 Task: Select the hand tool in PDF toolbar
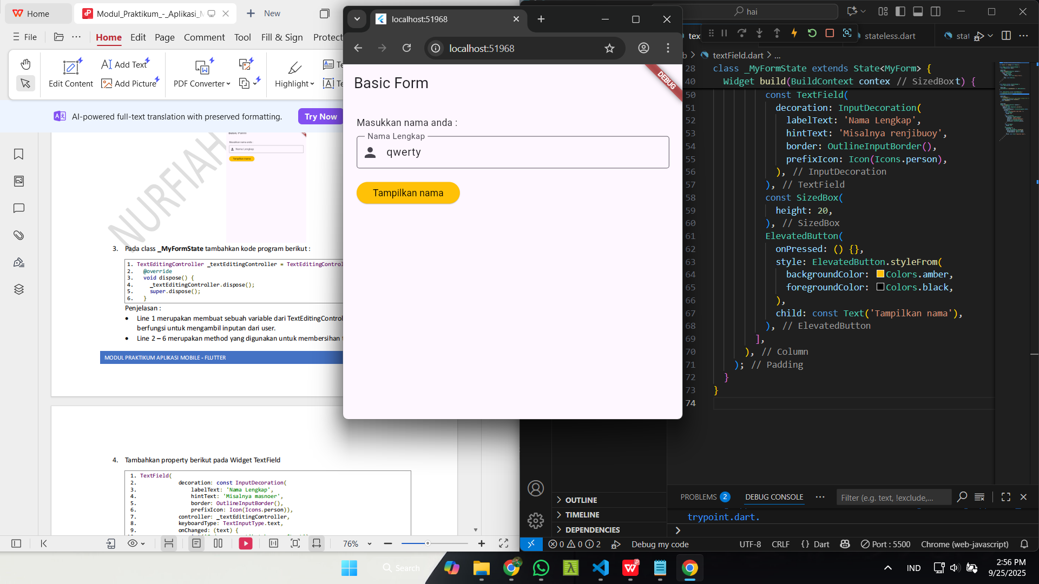(25, 64)
